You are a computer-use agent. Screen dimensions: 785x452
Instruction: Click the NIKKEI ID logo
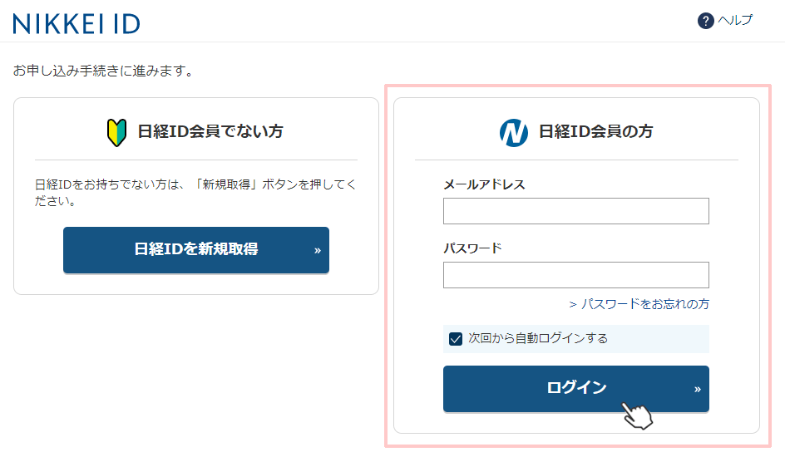tap(77, 23)
